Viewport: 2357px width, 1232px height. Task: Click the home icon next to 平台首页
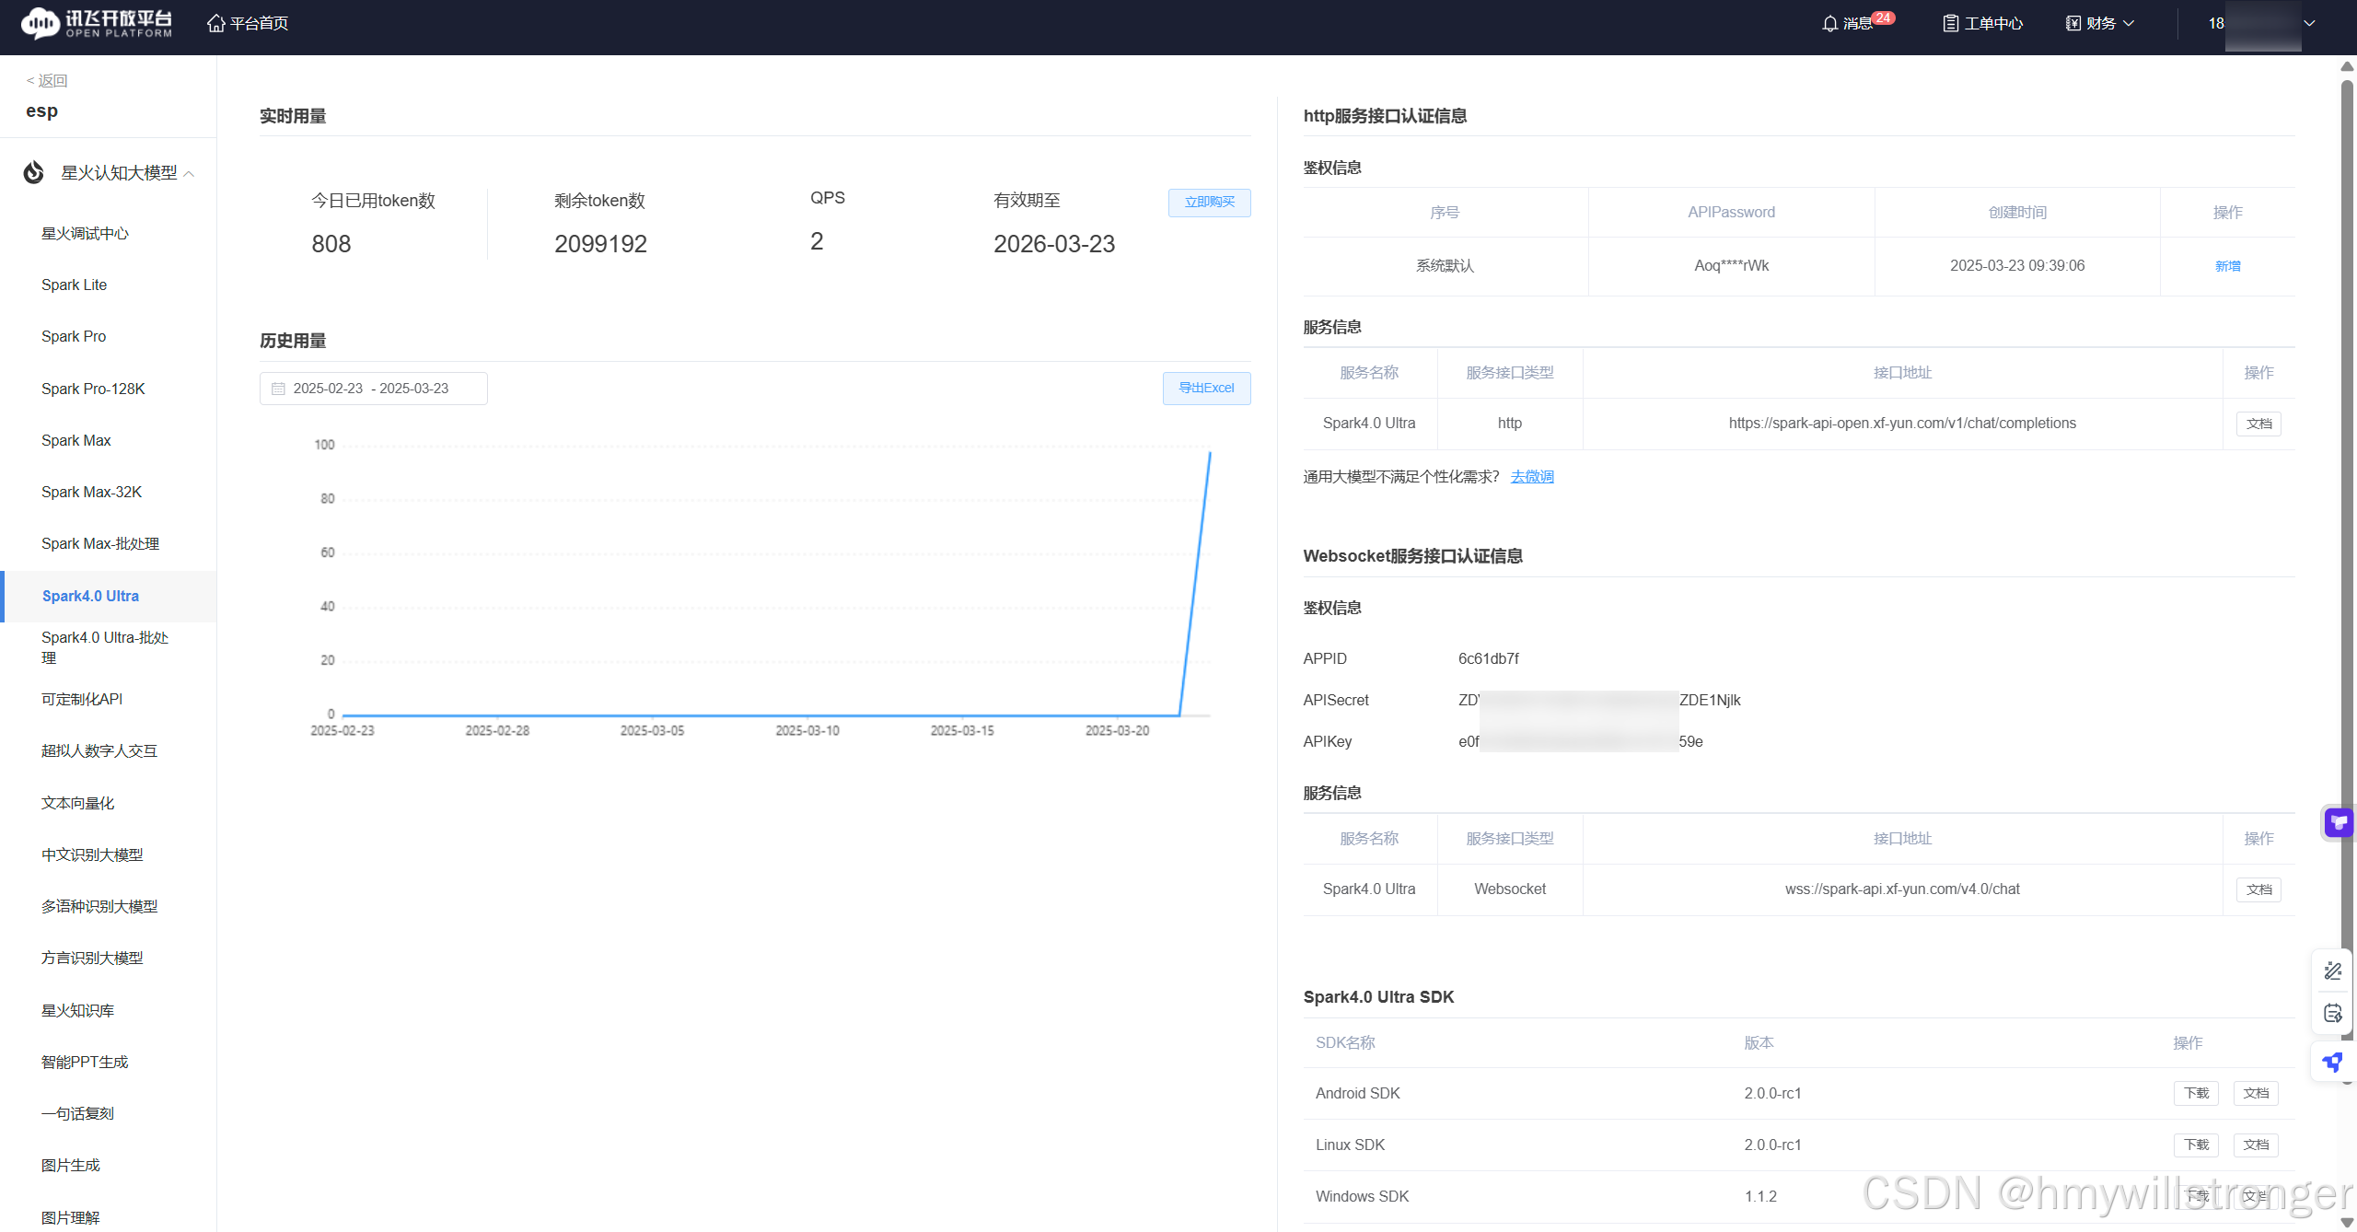[x=215, y=23]
